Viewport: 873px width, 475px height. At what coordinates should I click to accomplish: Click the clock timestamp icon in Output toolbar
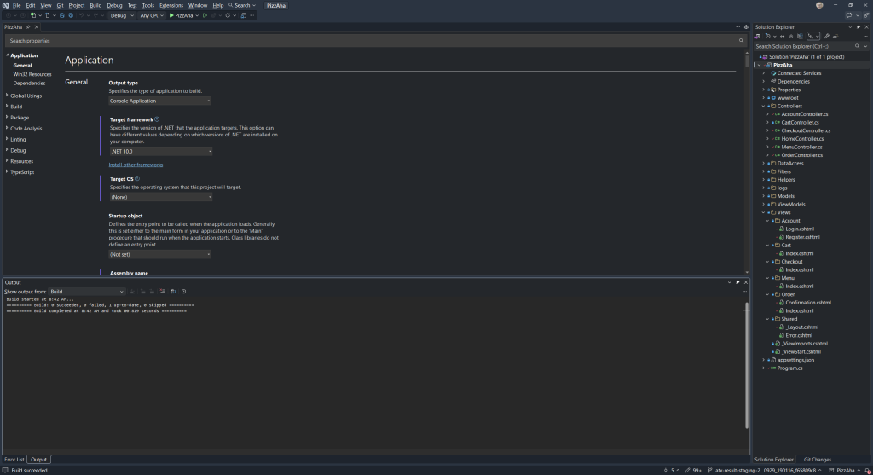[184, 292]
